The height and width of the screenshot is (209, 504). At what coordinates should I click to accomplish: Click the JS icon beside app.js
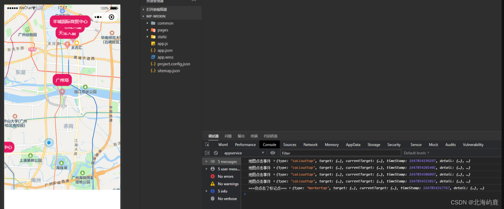click(x=153, y=44)
